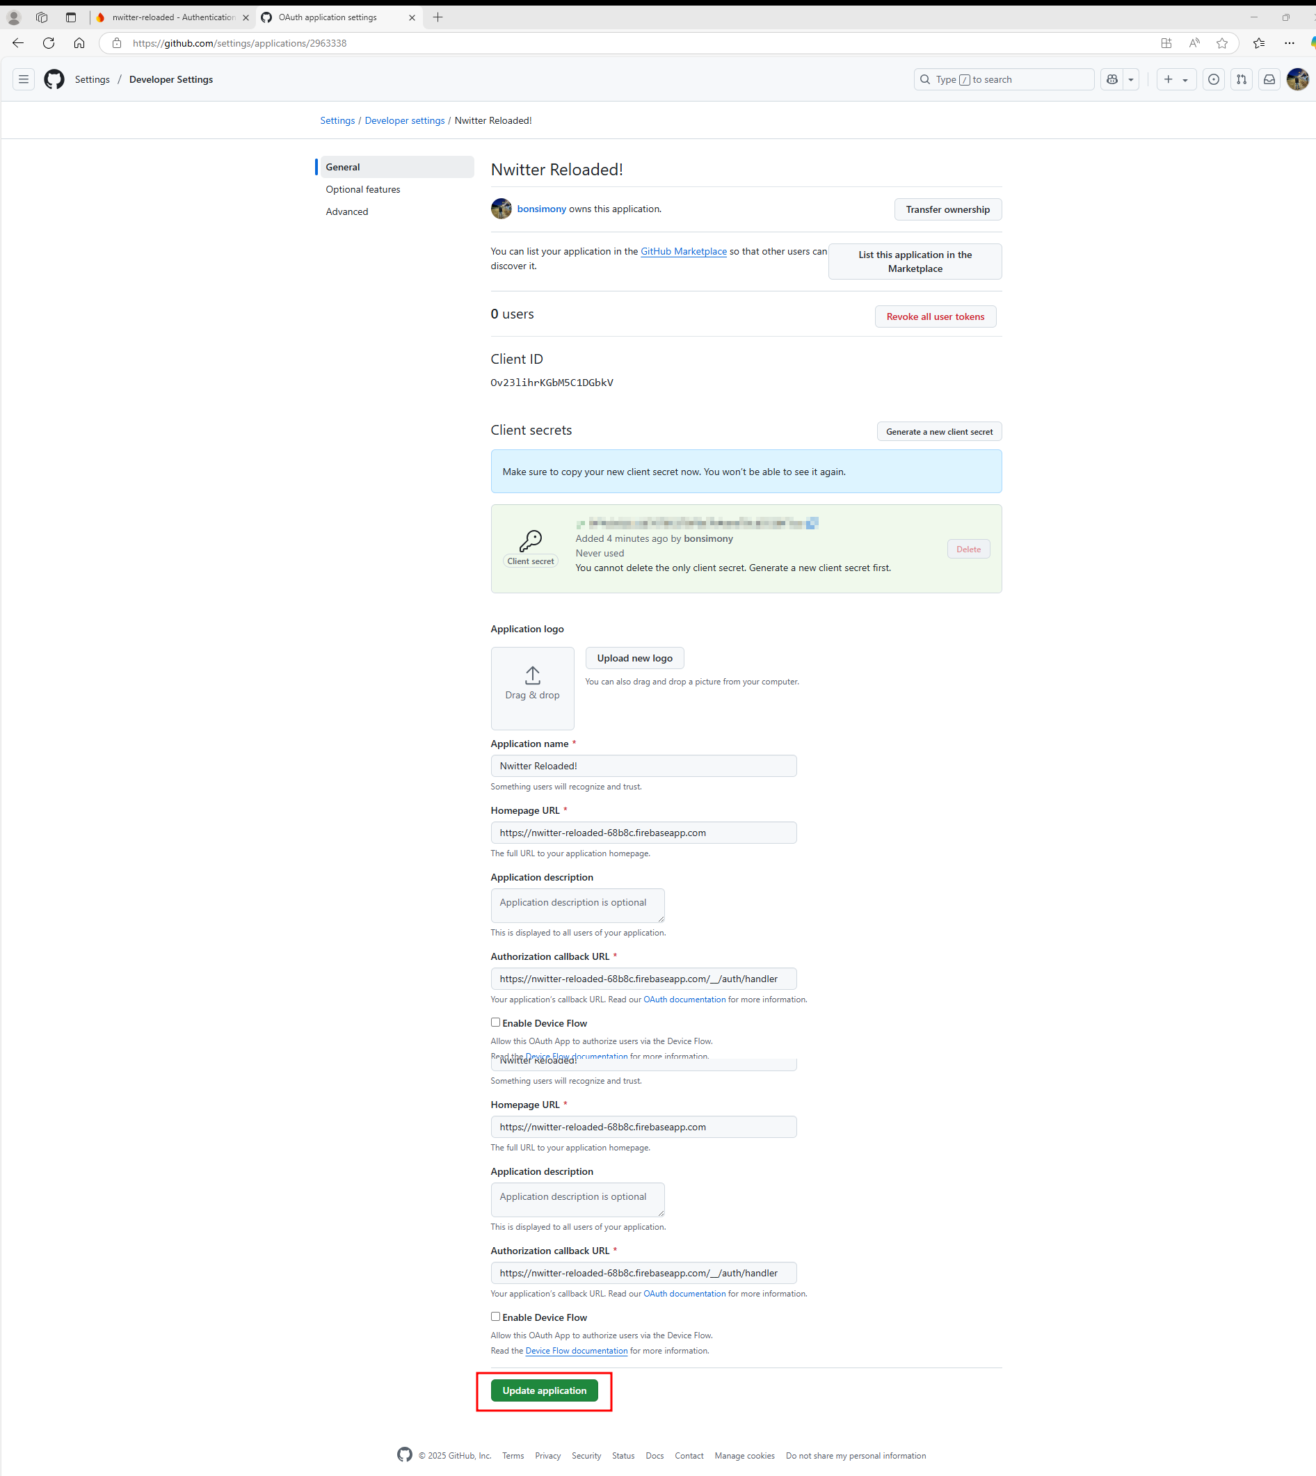Open the notifications inbox icon

[x=1269, y=79]
